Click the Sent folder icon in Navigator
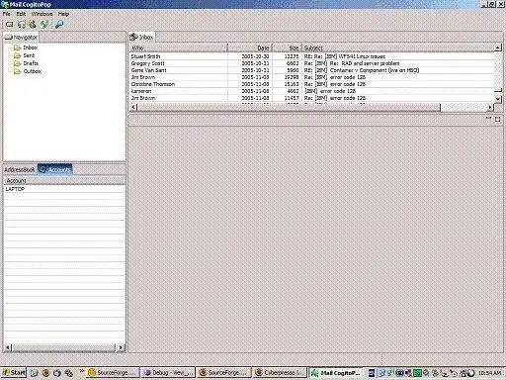 click(17, 55)
